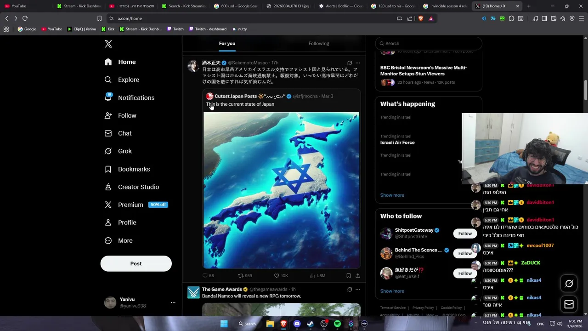Open more options on SakemotoMasao post
Screen dimensions: 588x331
pyautogui.click(x=358, y=63)
